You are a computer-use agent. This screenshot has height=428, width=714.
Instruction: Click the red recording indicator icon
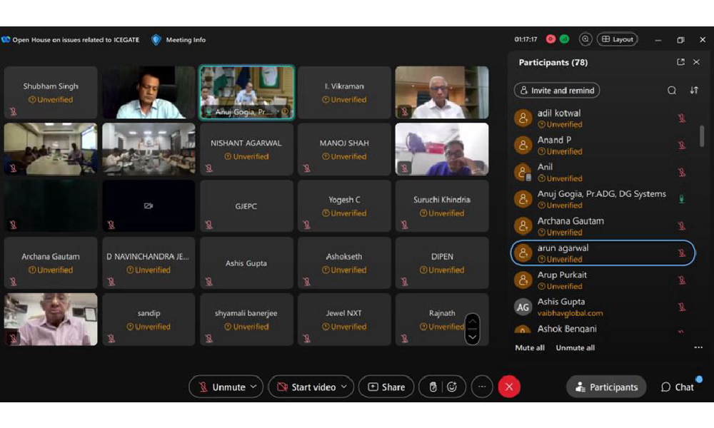(550, 39)
